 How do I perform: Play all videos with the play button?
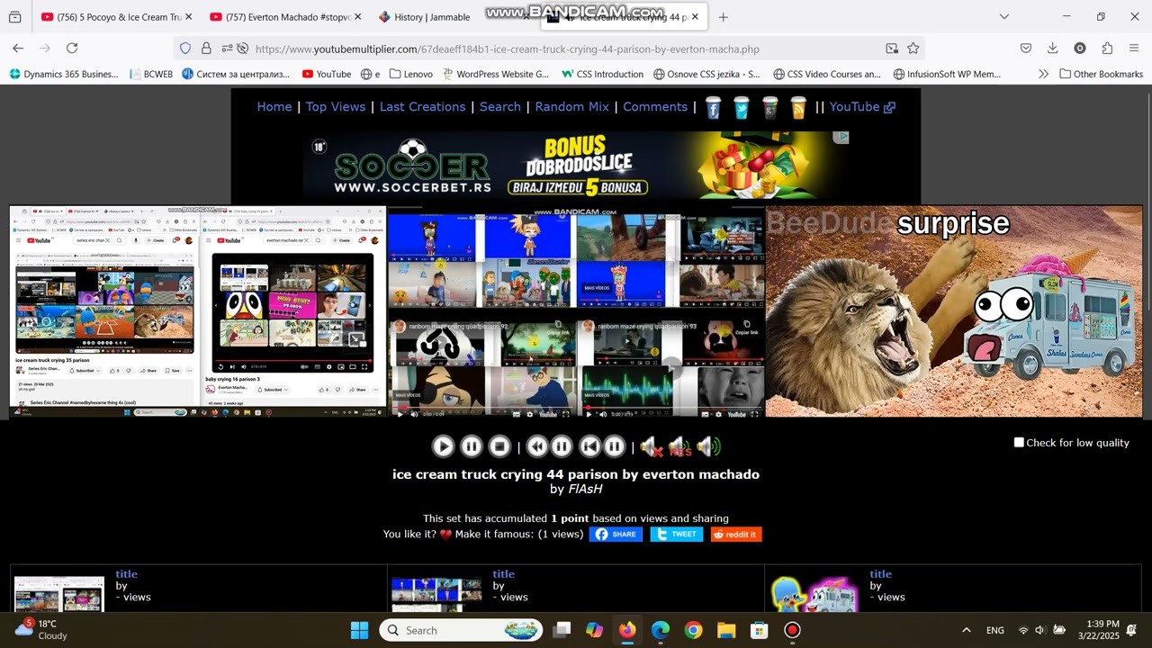tap(443, 445)
